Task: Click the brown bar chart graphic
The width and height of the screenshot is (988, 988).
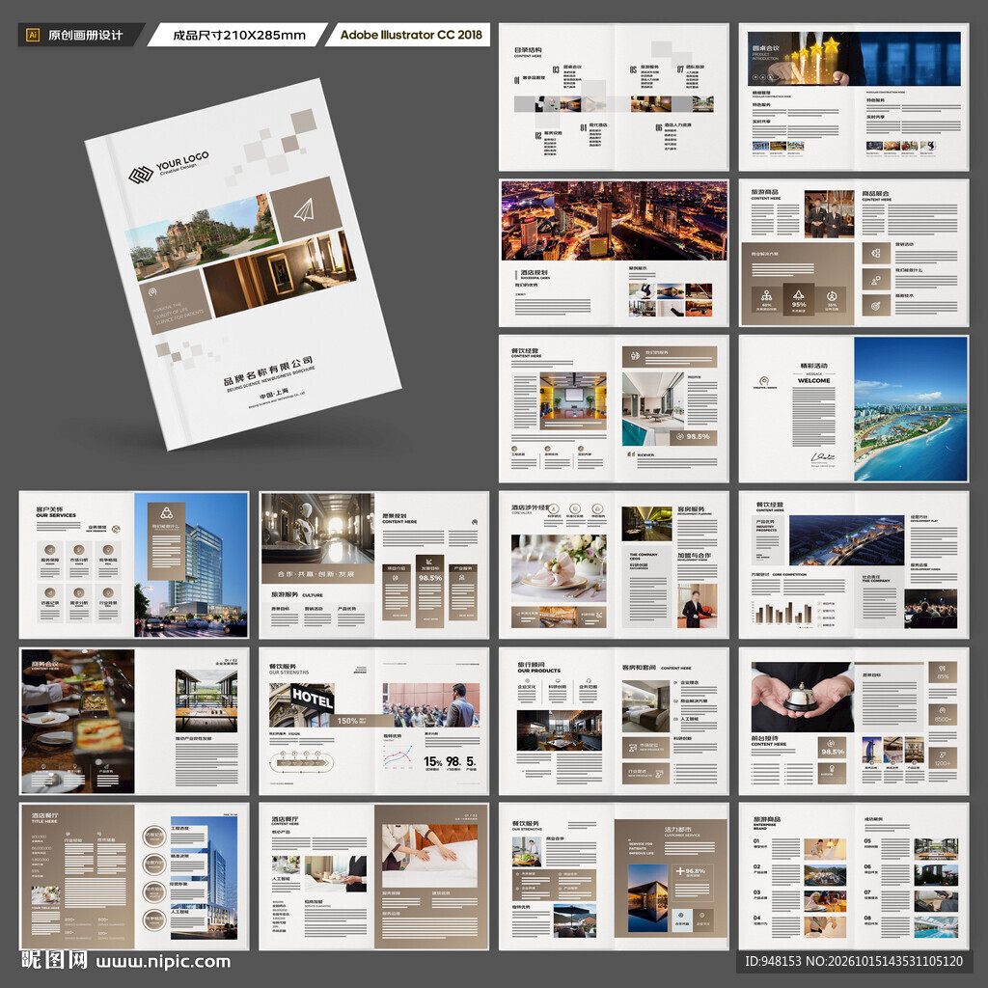Action: (783, 612)
